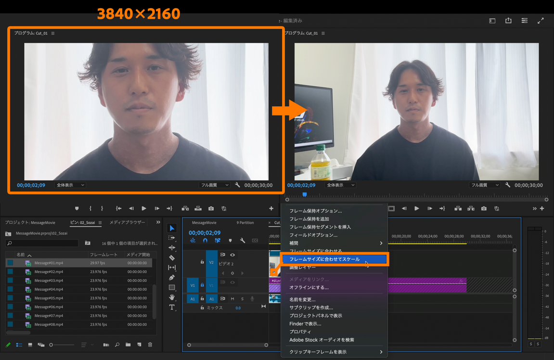
Task: Select the Ripple Edit tool
Action: [172, 248]
